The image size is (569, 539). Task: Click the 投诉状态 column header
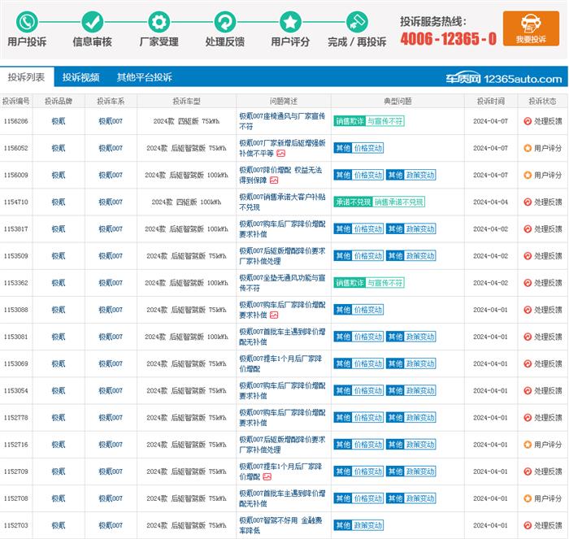[x=542, y=102]
